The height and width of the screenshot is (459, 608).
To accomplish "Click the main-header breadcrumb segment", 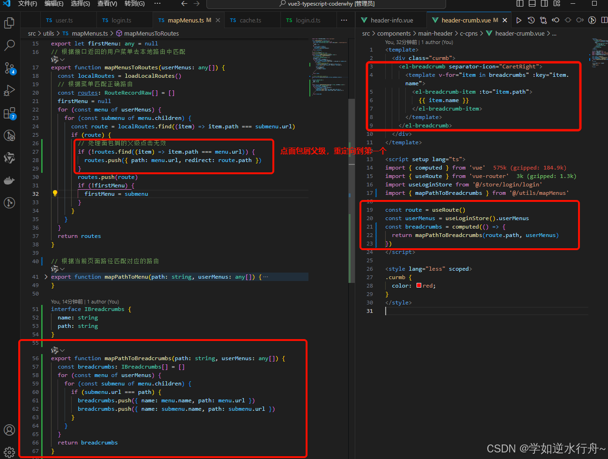I will [x=435, y=33].
